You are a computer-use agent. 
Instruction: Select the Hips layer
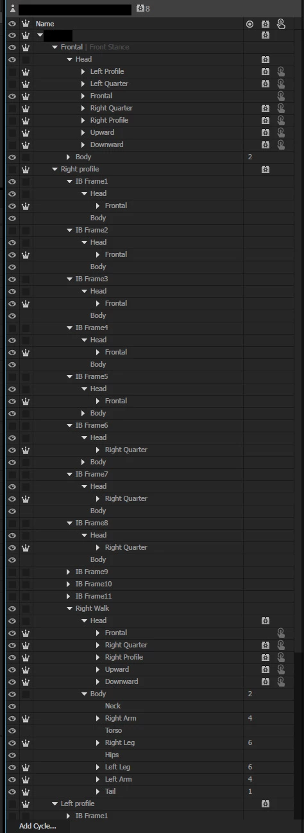click(112, 755)
